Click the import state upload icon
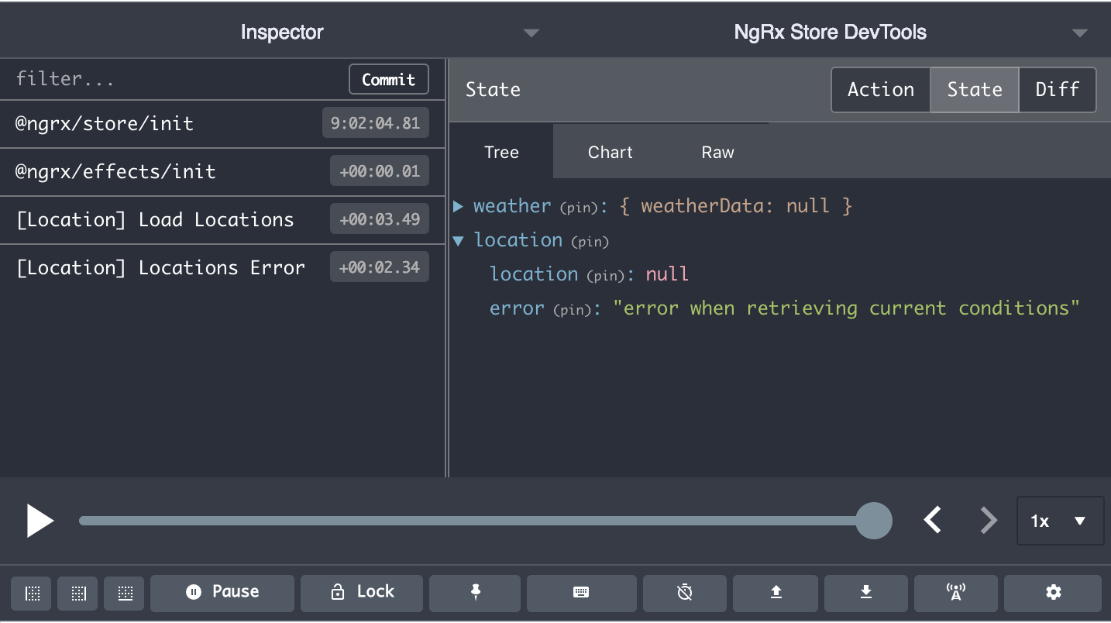 (x=776, y=593)
